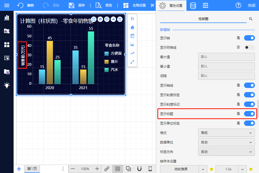This screenshot has height=173, width=259.
Task: Open the chart's comment icon
Action: pyautogui.click(x=107, y=19)
